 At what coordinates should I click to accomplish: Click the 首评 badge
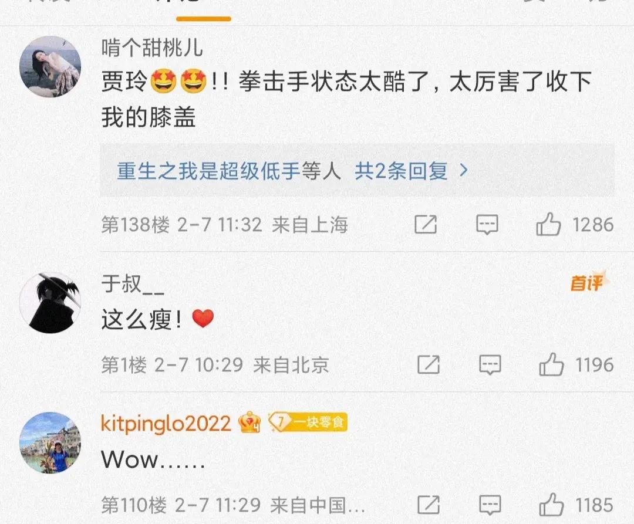pos(589,282)
